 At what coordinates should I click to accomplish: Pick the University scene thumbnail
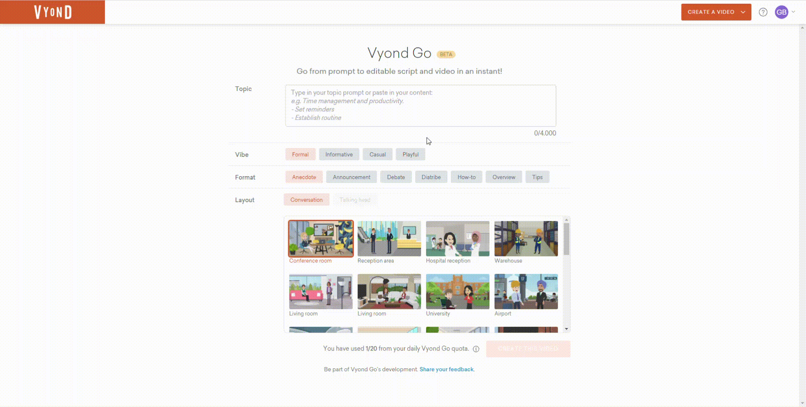pos(458,291)
